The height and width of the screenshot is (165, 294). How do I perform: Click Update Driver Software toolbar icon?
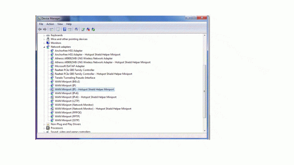point(83,29)
